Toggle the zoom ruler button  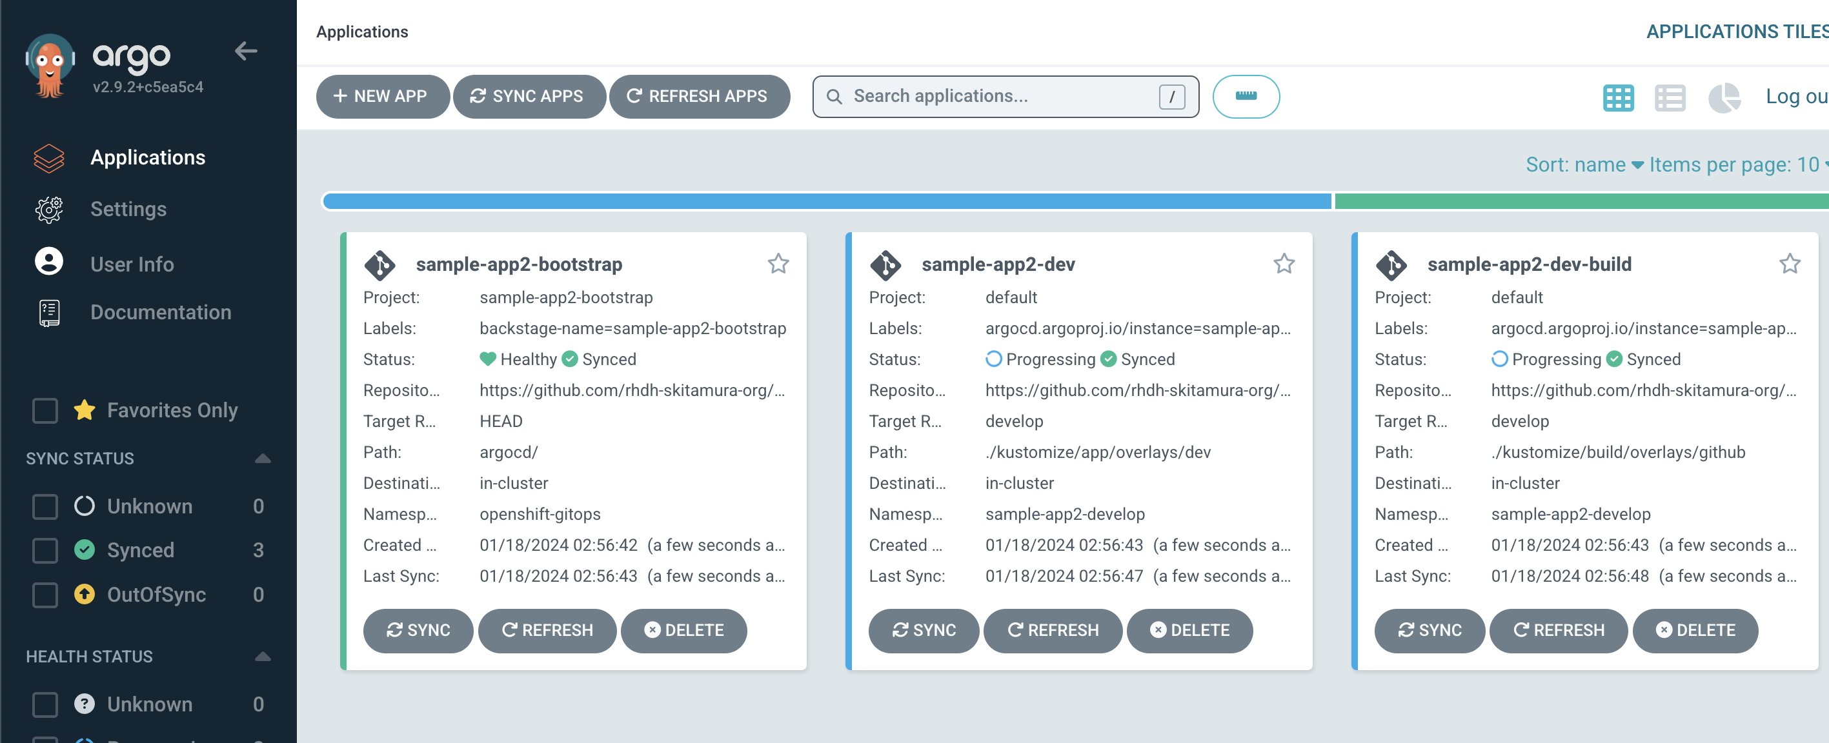tap(1246, 97)
